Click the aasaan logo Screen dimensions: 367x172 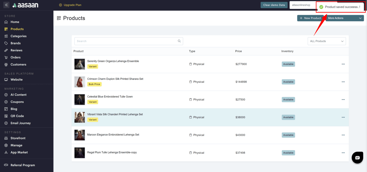coord(26,5)
